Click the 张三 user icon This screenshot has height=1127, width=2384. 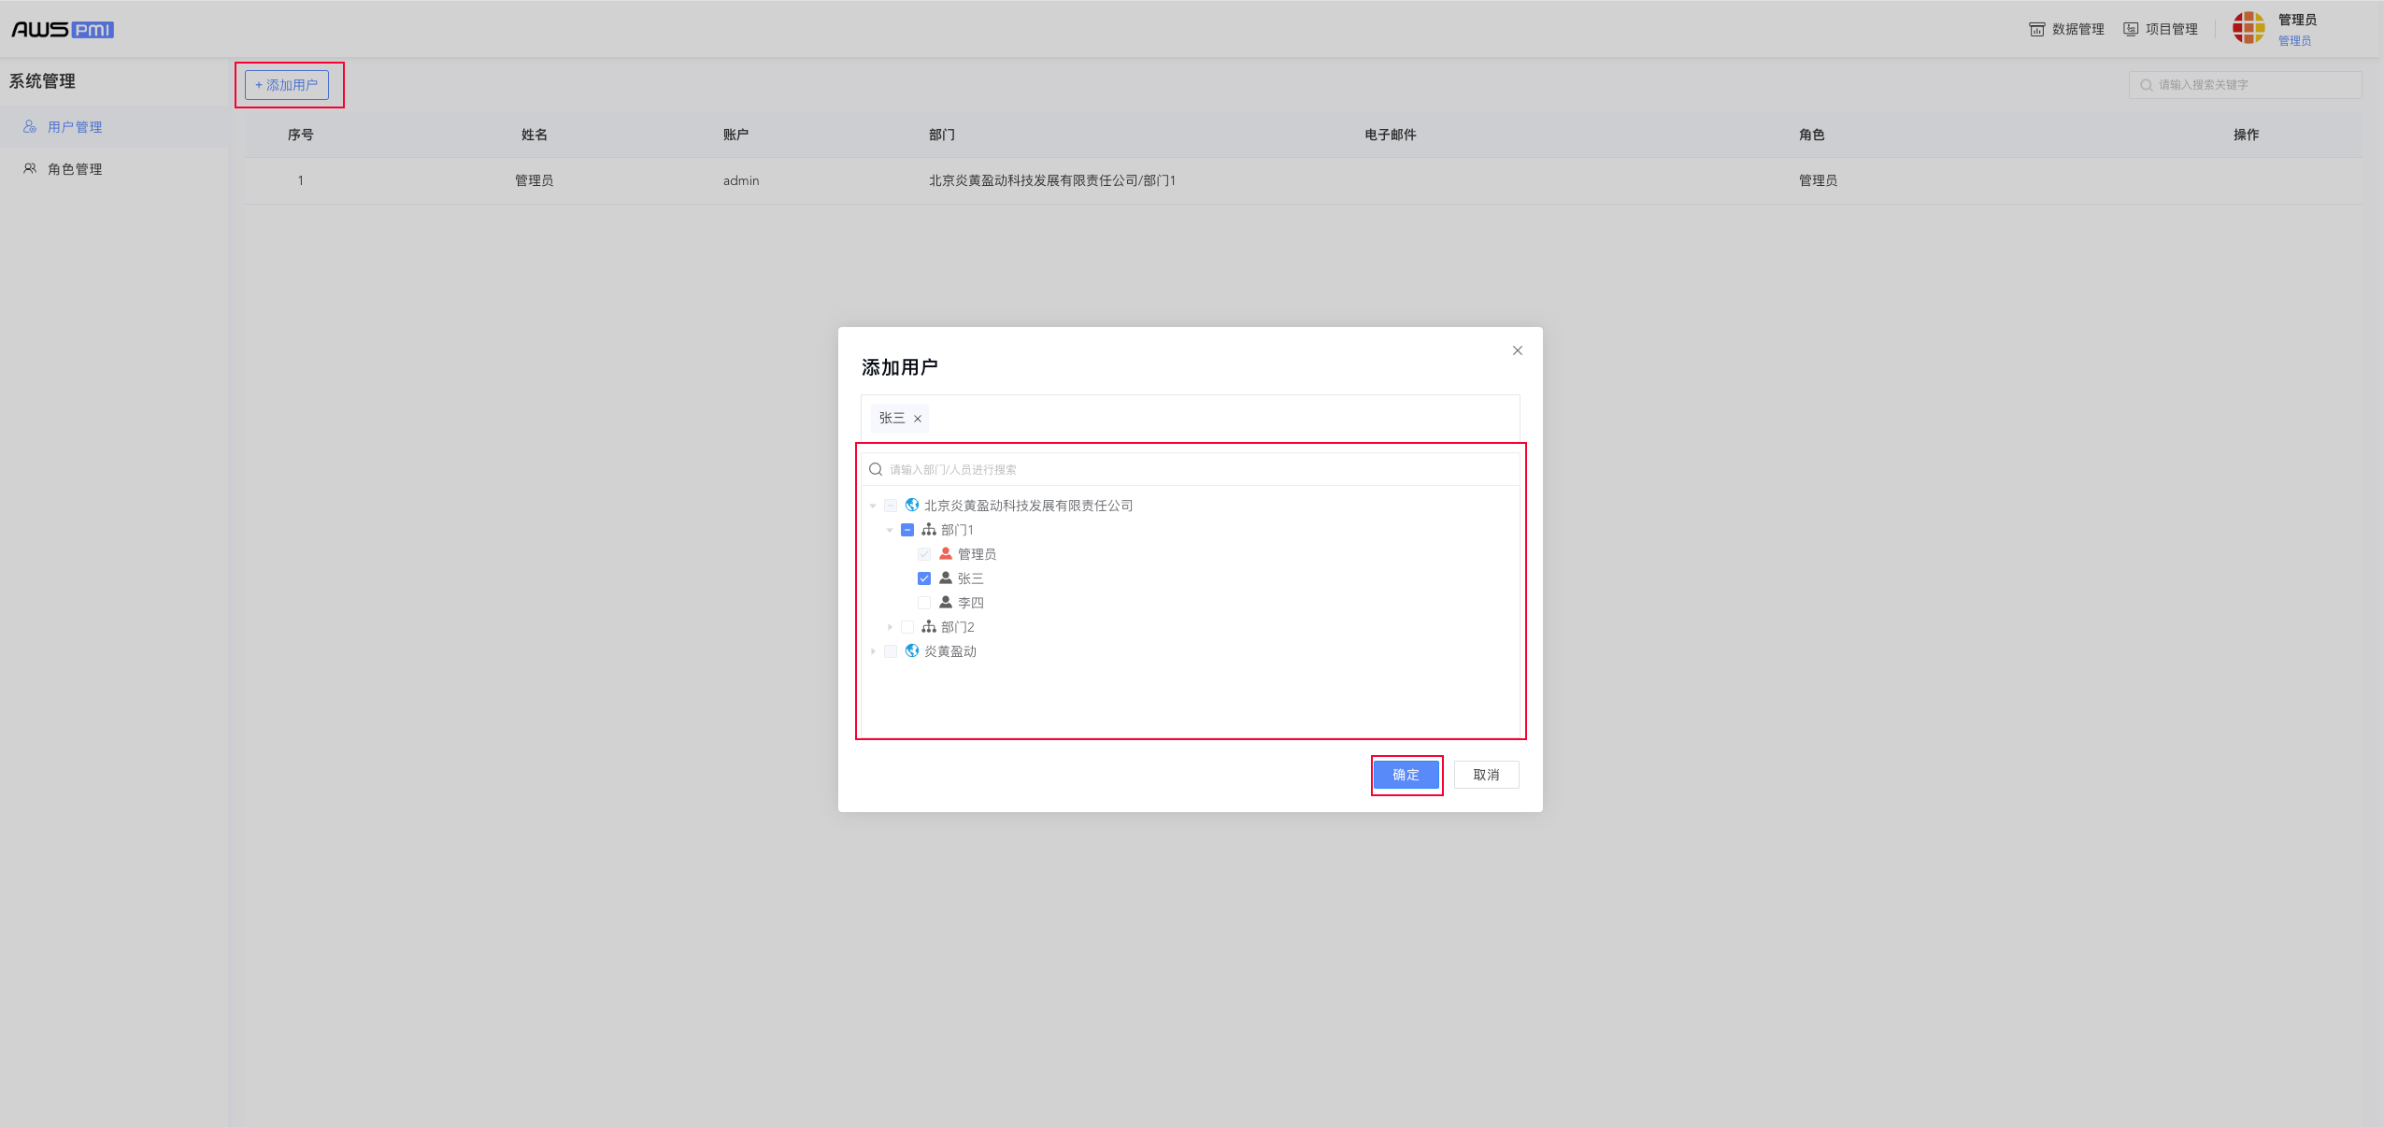(x=946, y=578)
